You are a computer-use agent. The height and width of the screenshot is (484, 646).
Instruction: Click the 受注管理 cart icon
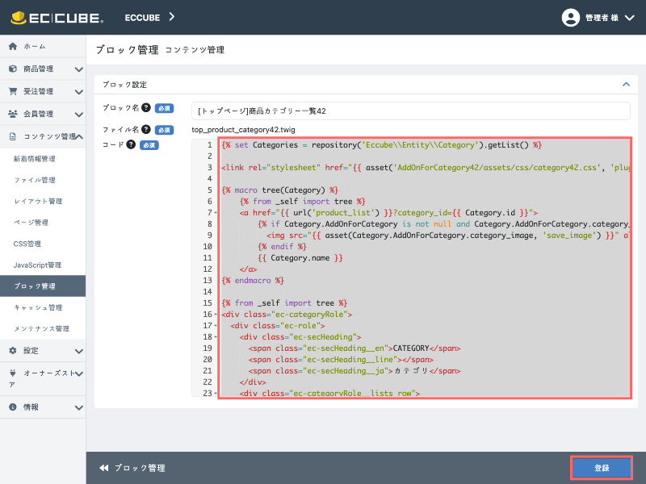click(x=13, y=91)
